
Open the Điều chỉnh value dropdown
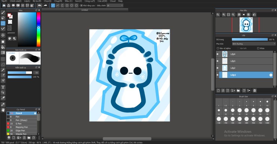point(115,5)
